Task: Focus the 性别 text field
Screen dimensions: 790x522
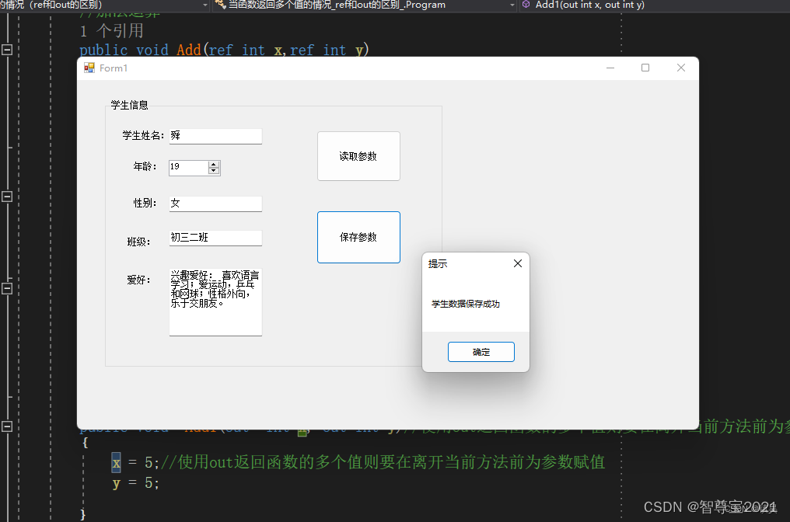Action: click(215, 204)
